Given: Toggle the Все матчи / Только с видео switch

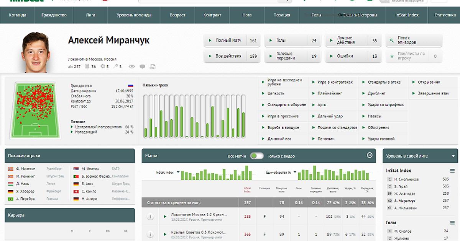Looking at the screenshot, I should 257,156.
